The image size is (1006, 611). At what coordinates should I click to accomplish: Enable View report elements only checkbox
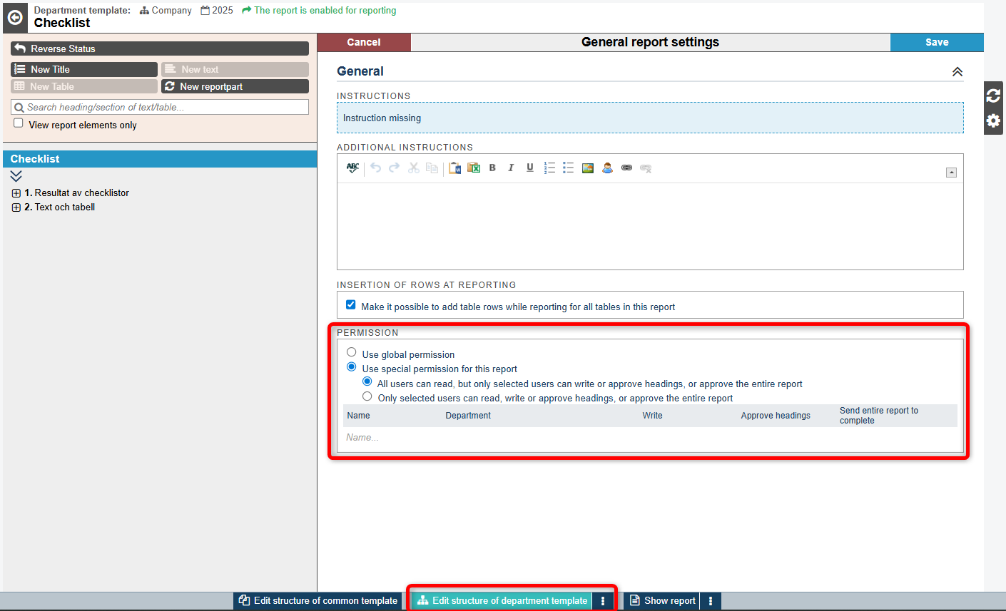click(x=19, y=123)
